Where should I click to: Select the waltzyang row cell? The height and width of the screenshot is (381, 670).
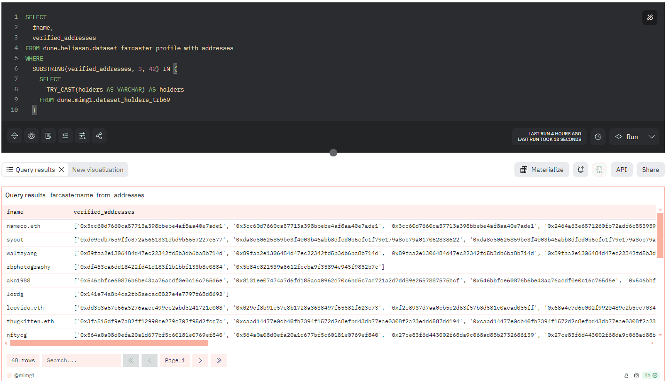[22, 253]
